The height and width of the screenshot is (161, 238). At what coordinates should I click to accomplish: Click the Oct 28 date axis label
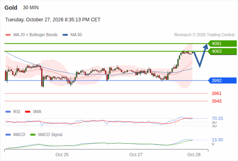[x=194, y=155]
